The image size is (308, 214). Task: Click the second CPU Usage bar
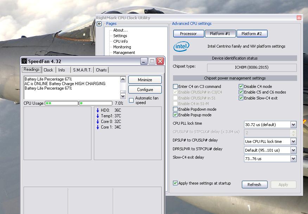point(96,103)
